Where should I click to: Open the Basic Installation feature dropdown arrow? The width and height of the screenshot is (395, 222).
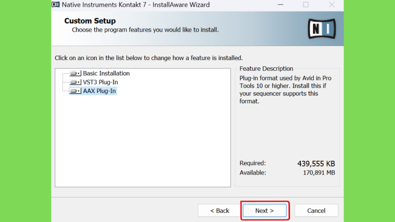point(79,73)
